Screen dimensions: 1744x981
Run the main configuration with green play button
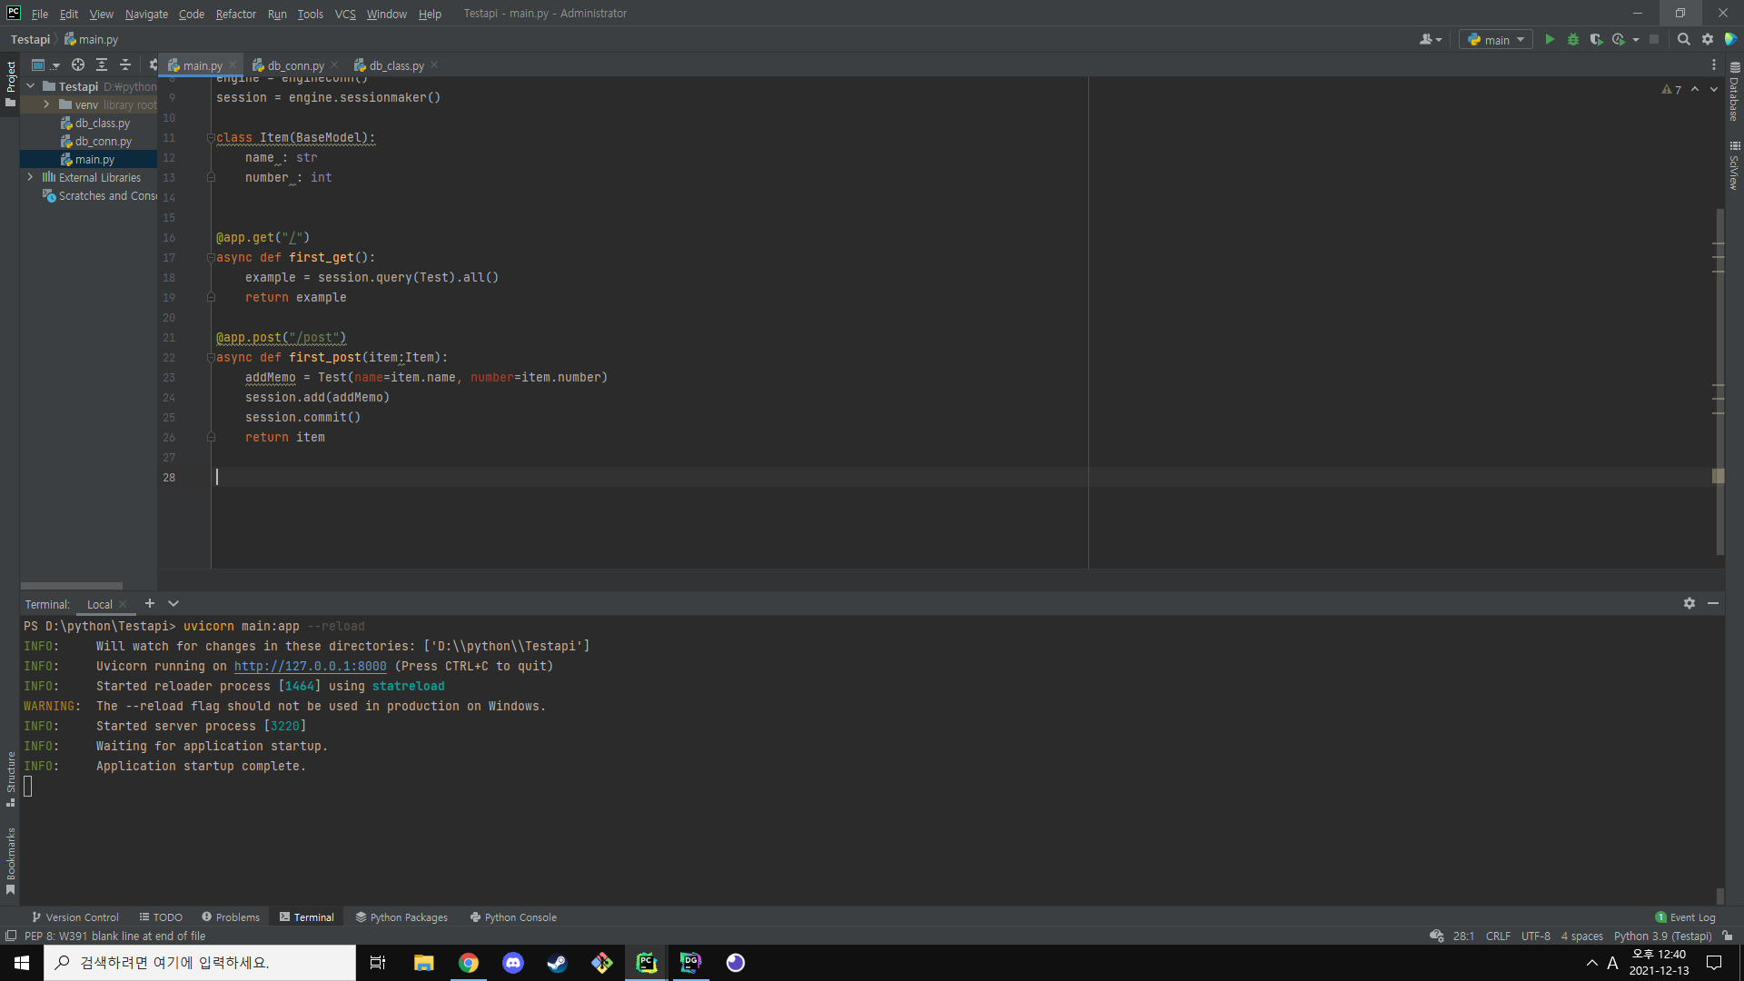[x=1550, y=39]
